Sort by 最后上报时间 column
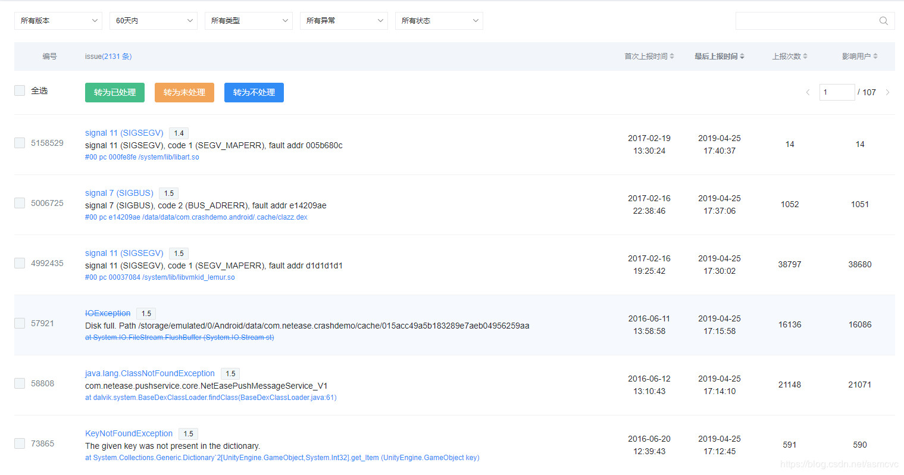The height and width of the screenshot is (475, 904). [719, 57]
